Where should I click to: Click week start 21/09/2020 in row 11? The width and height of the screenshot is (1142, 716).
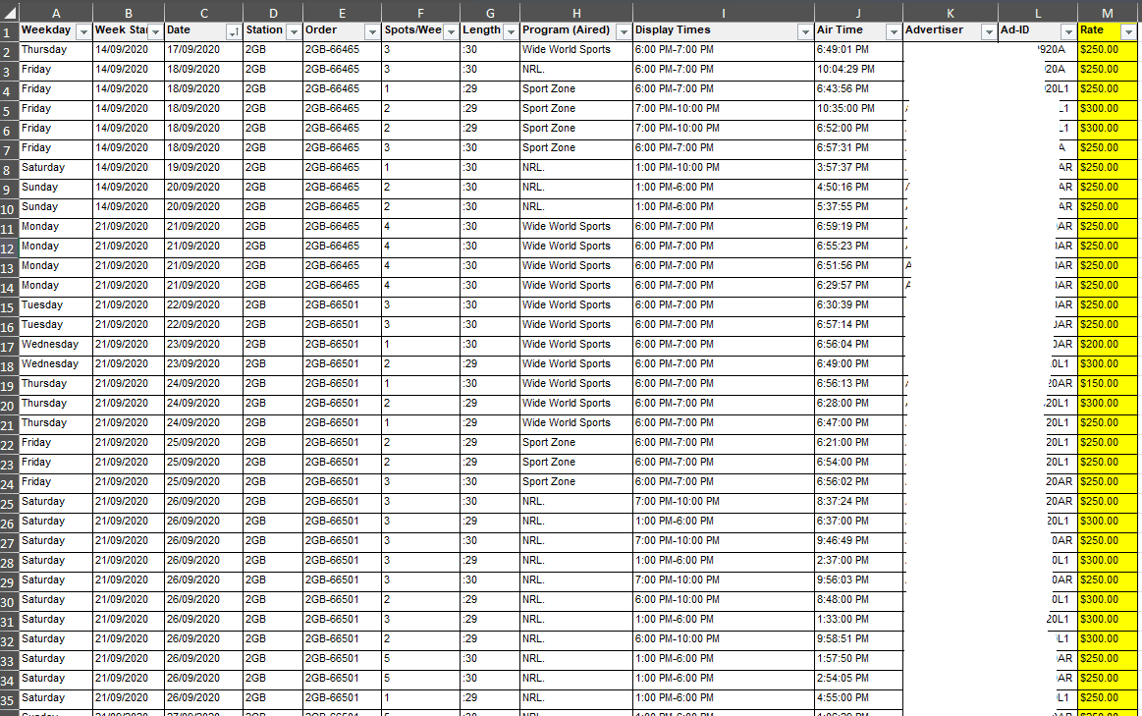pos(122,227)
